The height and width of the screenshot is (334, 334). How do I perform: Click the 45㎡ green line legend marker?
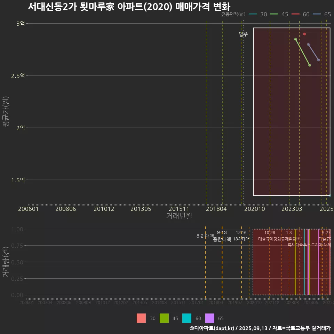274,14
